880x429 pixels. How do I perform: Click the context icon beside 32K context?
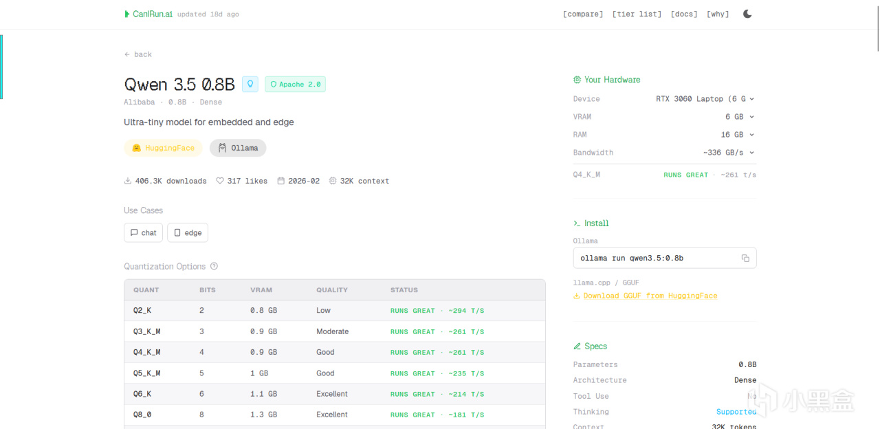[x=333, y=181]
